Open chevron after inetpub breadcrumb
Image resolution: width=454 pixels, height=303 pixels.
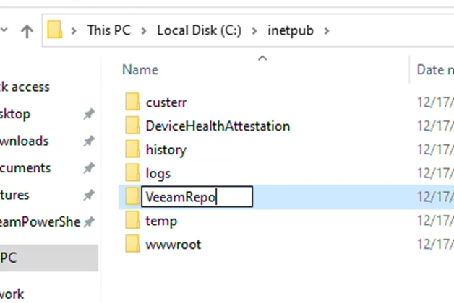[327, 30]
